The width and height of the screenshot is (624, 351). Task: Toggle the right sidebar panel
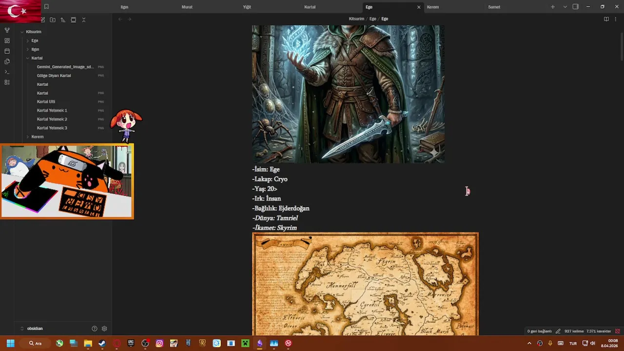click(576, 7)
